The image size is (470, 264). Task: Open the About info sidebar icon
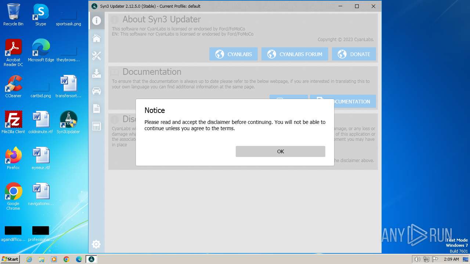click(x=97, y=21)
